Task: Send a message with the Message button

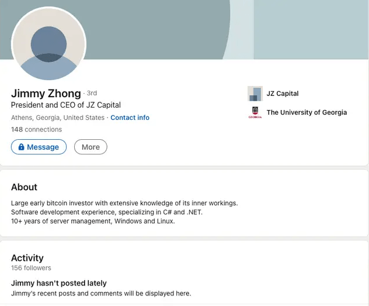Action: [x=39, y=147]
